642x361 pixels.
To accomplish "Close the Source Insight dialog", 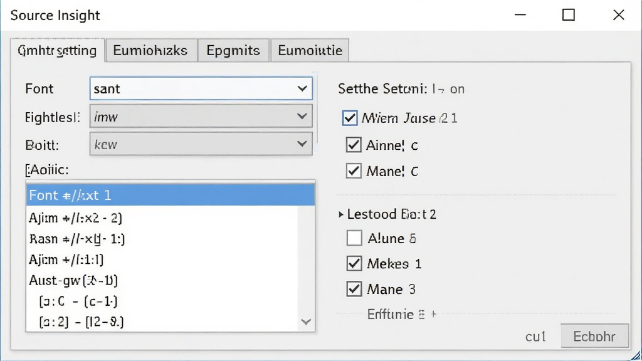I will [x=619, y=15].
